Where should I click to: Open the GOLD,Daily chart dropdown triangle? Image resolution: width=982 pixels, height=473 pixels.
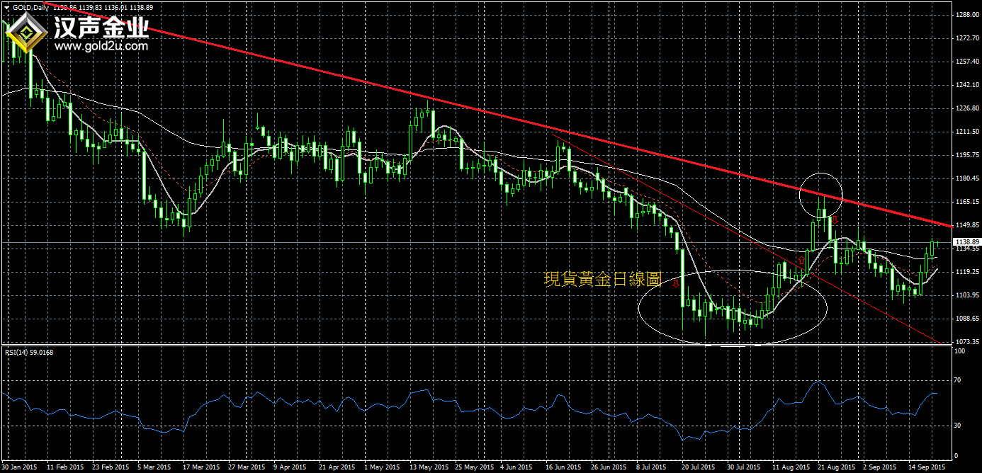pos(7,6)
